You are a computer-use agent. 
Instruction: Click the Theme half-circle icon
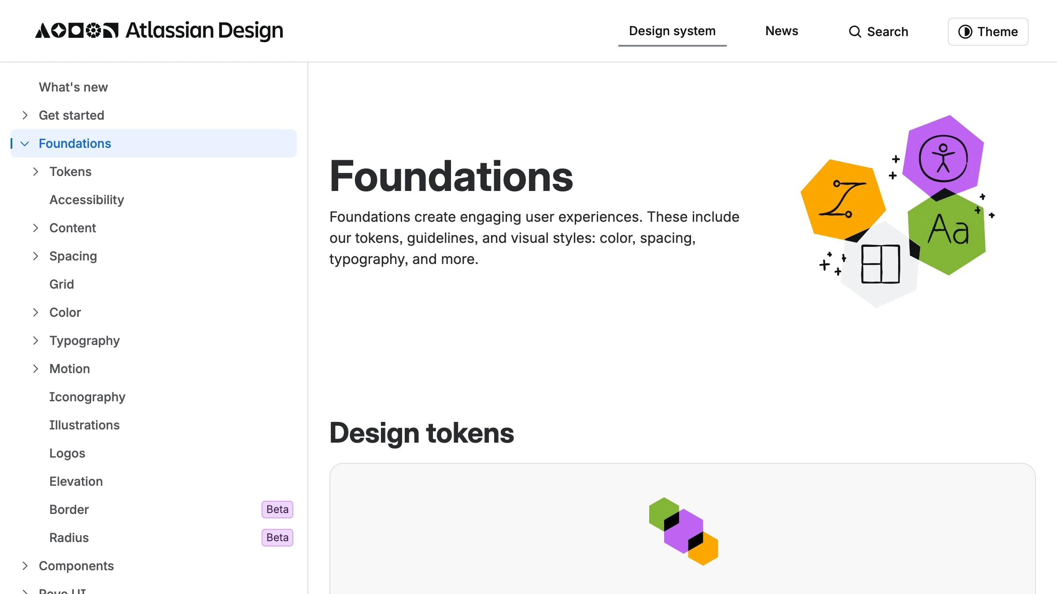tap(965, 32)
